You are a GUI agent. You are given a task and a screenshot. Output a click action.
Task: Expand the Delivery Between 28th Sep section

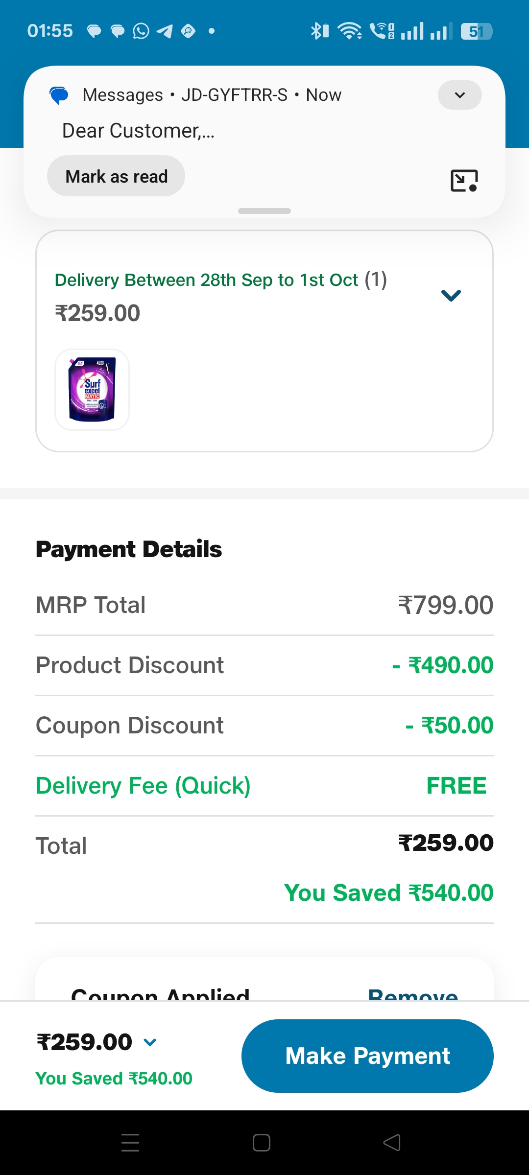pyautogui.click(x=451, y=295)
